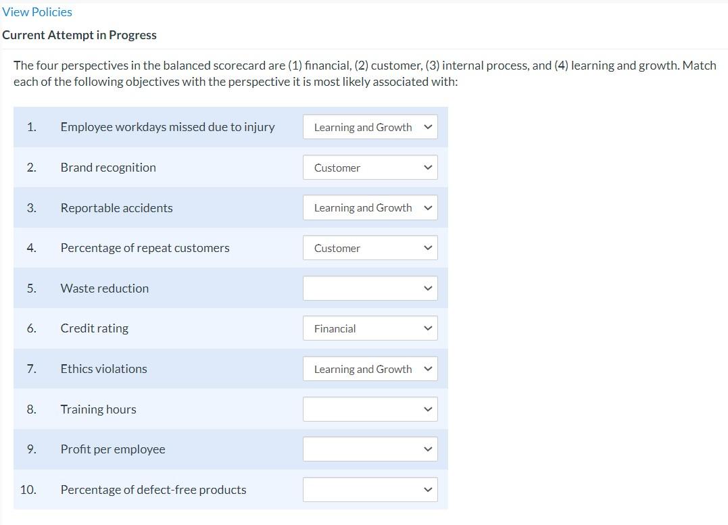The height and width of the screenshot is (525, 728).
Task: Open the Reportable accidents perspective selector
Action: click(x=370, y=207)
